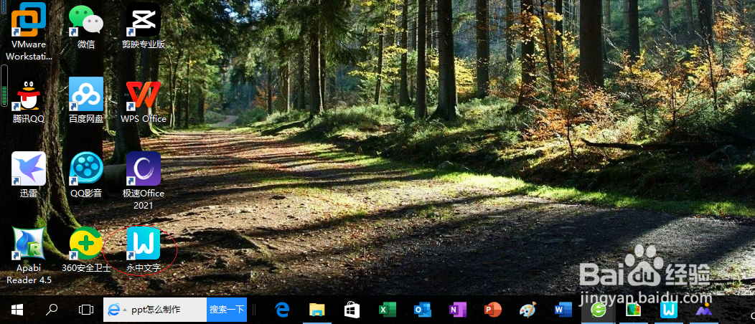The image size is (755, 324).
Task: Open the 微信 (WeChat) desktop shortcut
Action: (x=85, y=27)
